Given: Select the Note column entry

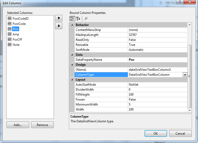Looking at the screenshot, I should pyautogui.click(x=16, y=45).
